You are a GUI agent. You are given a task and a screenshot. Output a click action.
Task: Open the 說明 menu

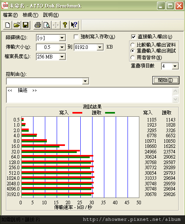(x=51, y=15)
